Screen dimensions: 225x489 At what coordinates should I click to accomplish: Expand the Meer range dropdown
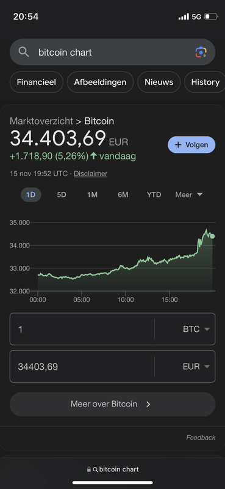click(189, 194)
